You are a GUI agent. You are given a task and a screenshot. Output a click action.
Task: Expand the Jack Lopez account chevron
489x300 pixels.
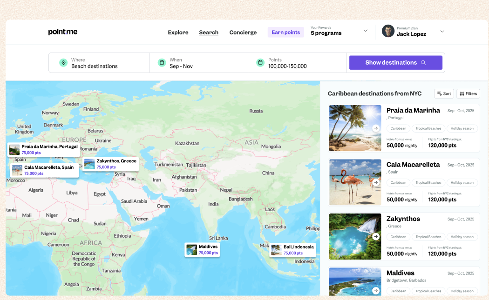coord(442,32)
